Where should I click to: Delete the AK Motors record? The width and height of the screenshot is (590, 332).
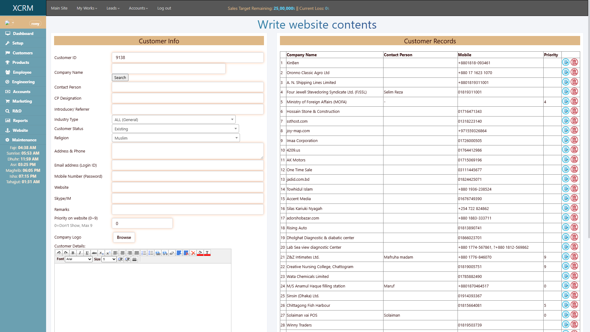[x=575, y=160]
